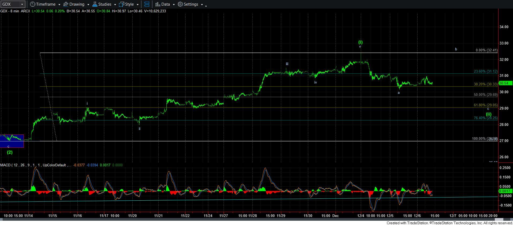Viewport: 513px width, 225px height.
Task: Click the 'L=30.54' last price text
Action: pos(38,11)
